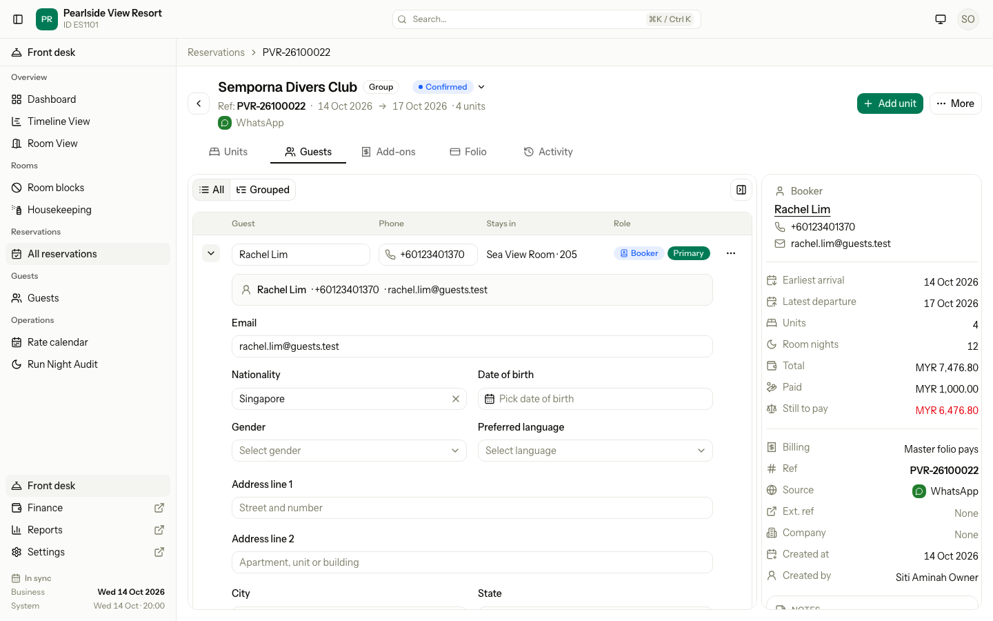Image resolution: width=993 pixels, height=621 pixels.
Task: Toggle the left sidebar panel icon
Action: click(x=18, y=19)
